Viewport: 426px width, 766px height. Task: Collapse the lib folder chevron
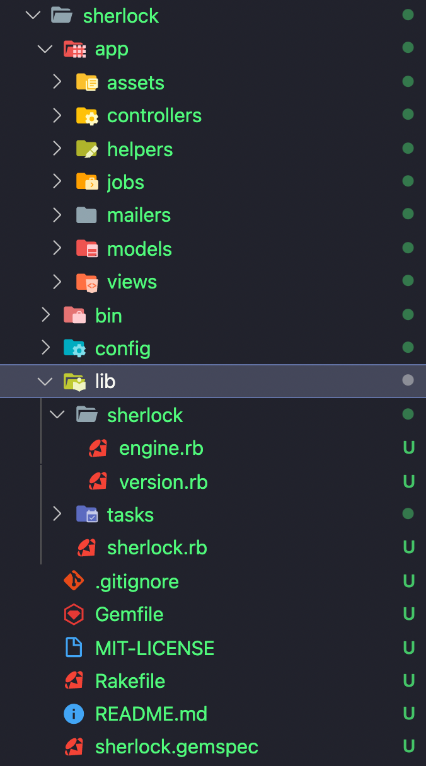tap(45, 381)
